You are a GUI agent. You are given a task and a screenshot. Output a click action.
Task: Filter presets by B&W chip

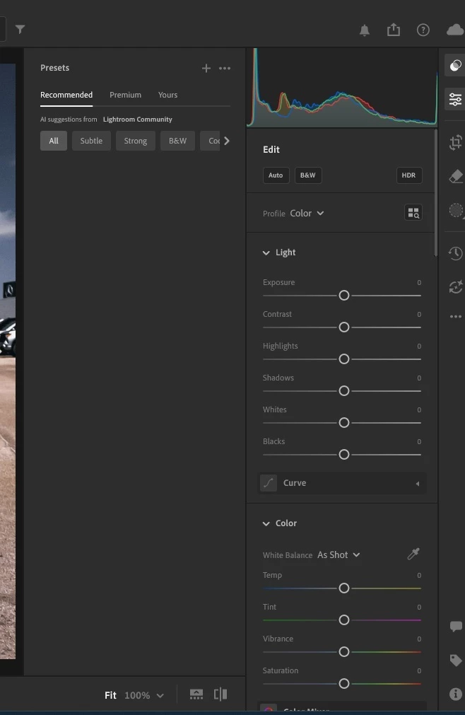point(177,141)
